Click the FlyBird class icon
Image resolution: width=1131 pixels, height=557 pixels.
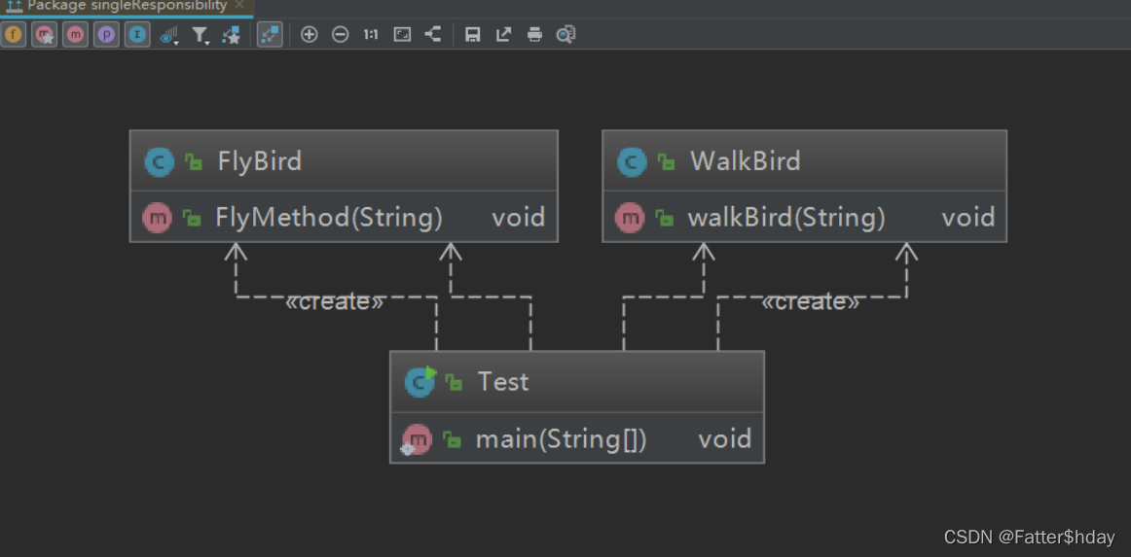[159, 161]
